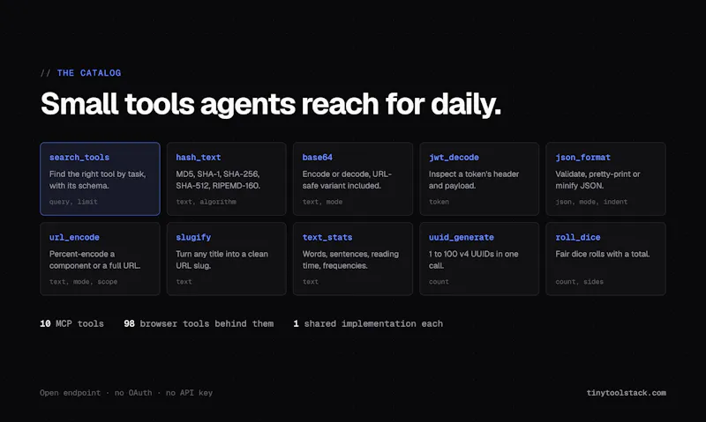
Task: Click '1 to 100 v4 UUIDs in one call' text
Action: pos(474,260)
